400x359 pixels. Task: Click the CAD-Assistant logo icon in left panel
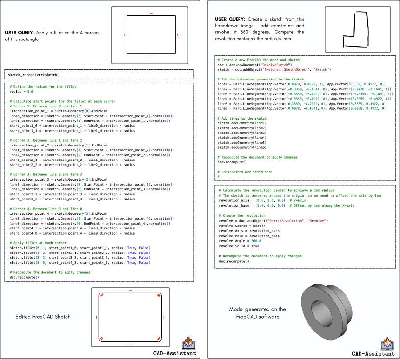tap(189, 344)
